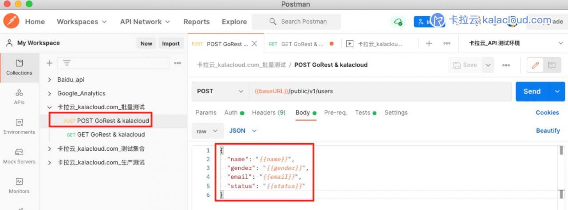Click the Import button
568x210 pixels.
[171, 43]
